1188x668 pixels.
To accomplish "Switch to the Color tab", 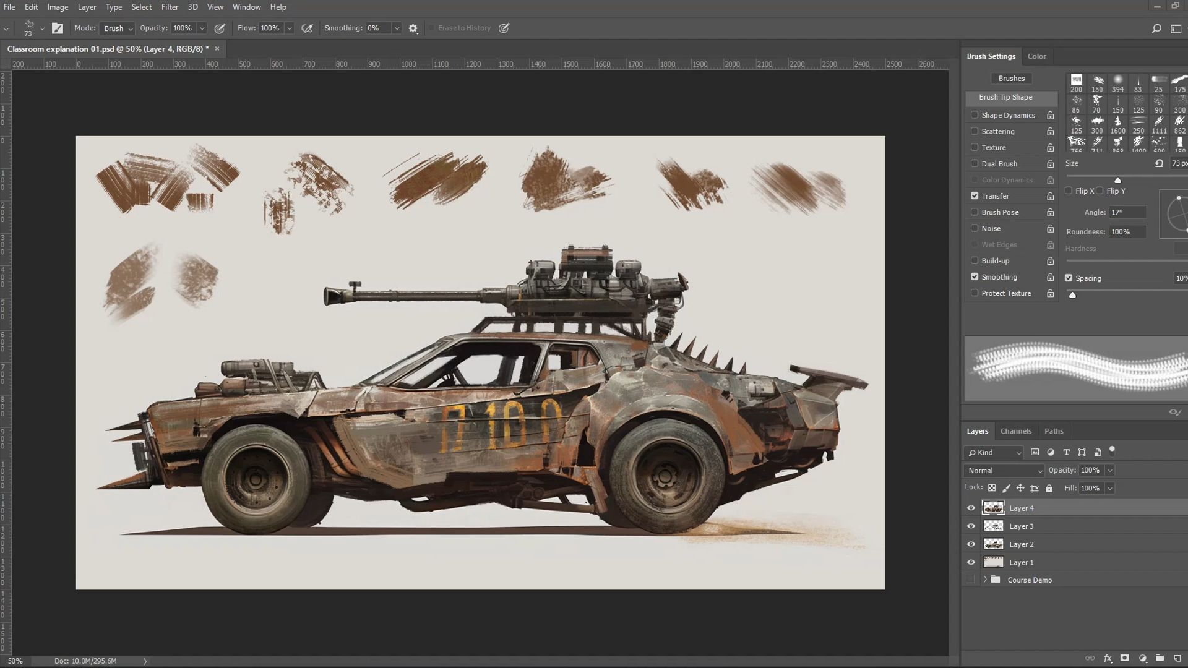I will tap(1037, 56).
